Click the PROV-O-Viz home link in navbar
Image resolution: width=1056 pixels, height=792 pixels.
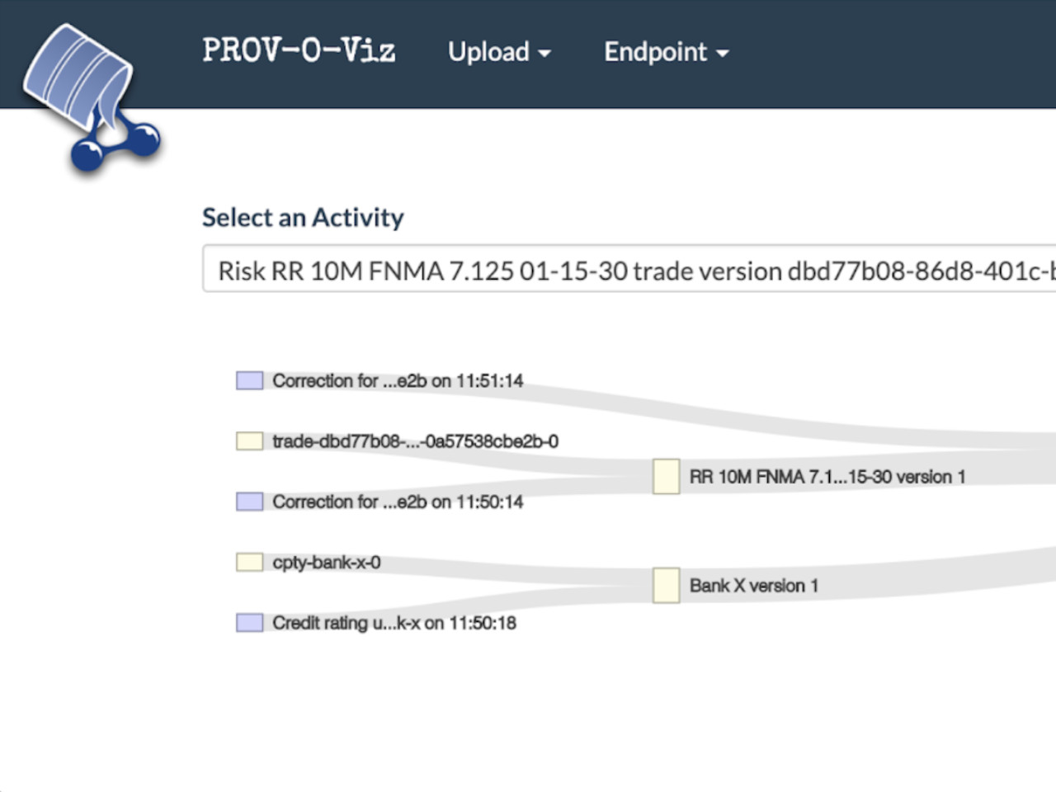pyautogui.click(x=299, y=51)
